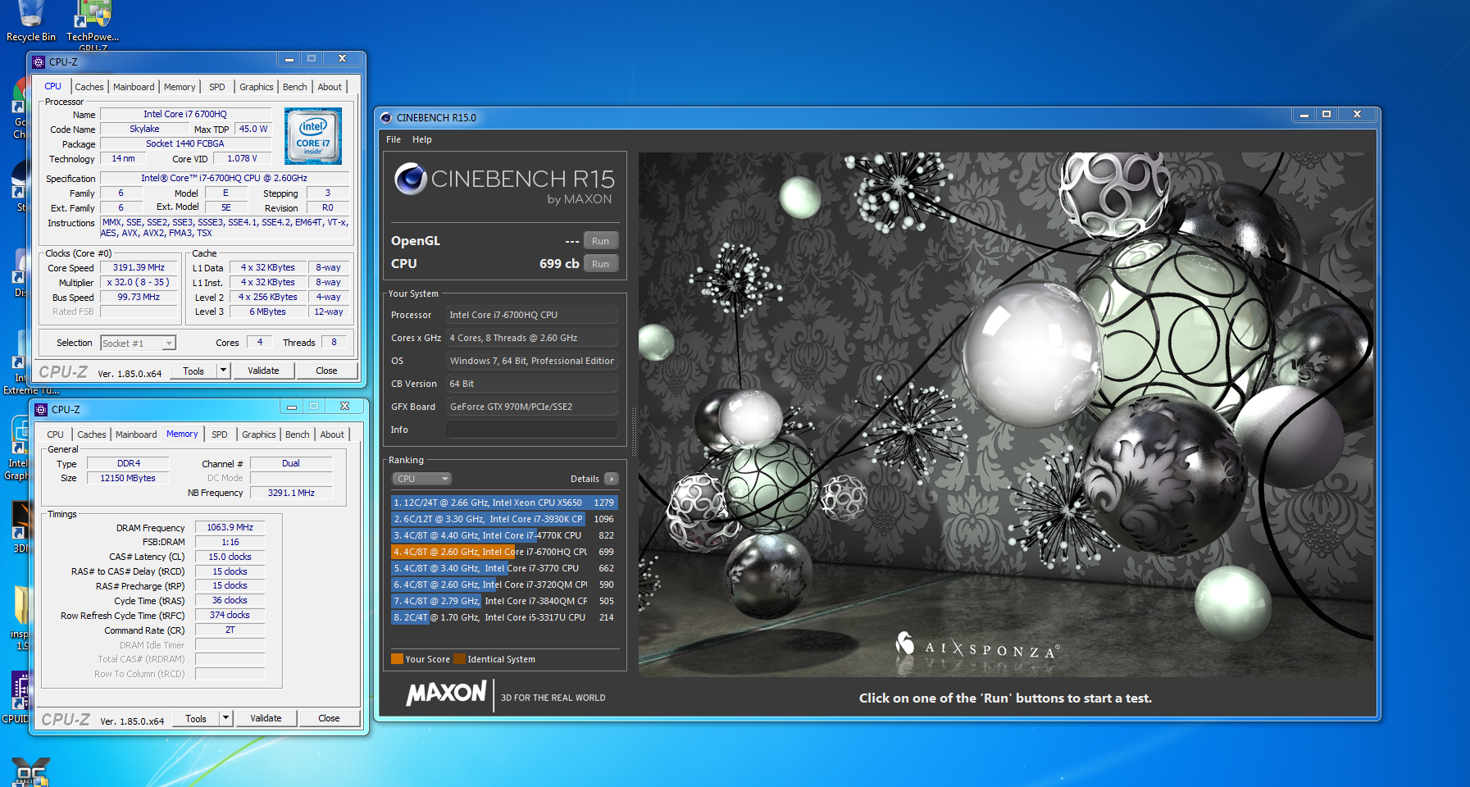Select ranking row Core i7-4770K
Viewport: 1470px width, 787px height.
point(504,535)
